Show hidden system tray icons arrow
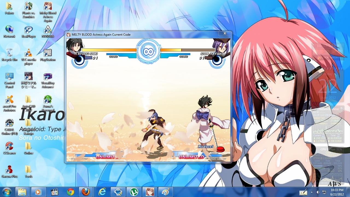This screenshot has width=350, height=197. pos(312,192)
